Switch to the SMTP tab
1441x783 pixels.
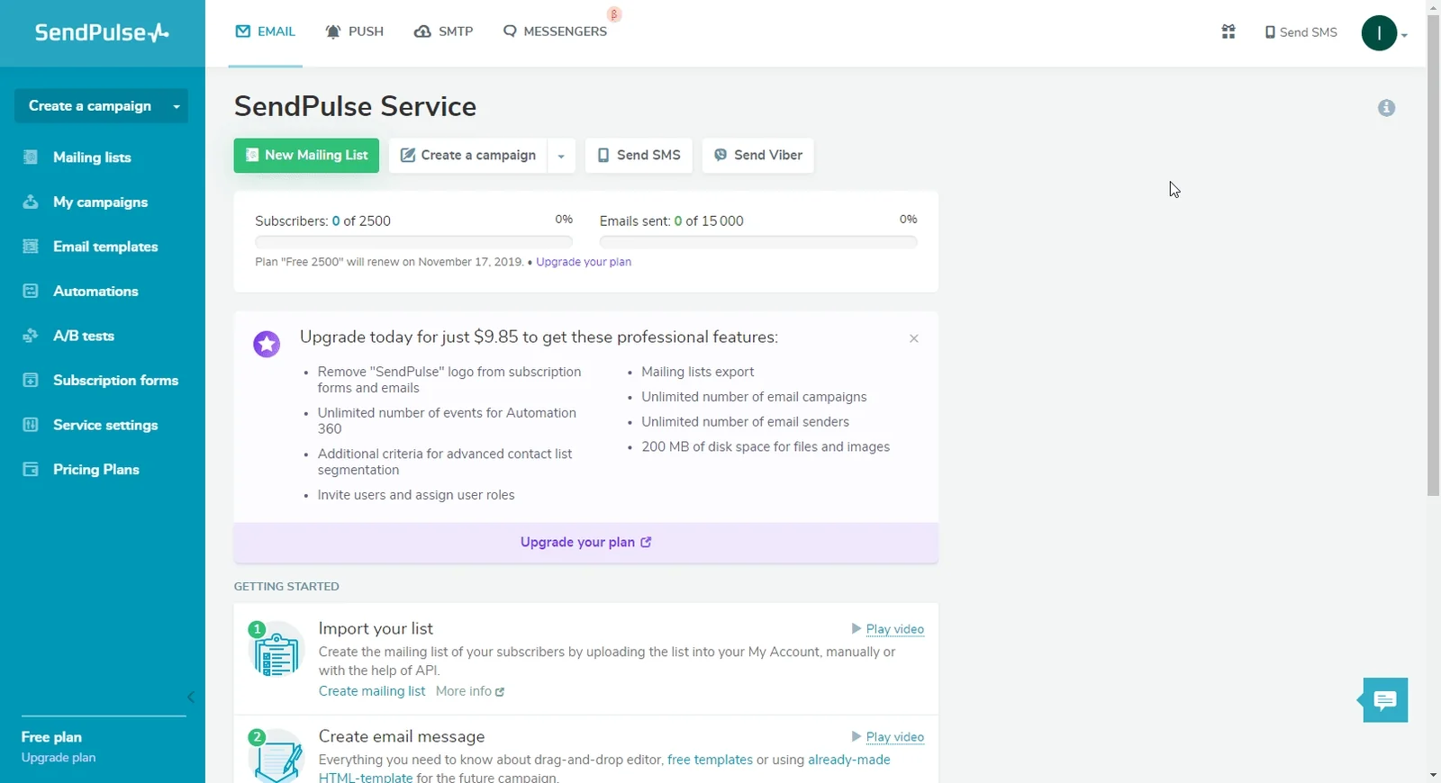(443, 32)
